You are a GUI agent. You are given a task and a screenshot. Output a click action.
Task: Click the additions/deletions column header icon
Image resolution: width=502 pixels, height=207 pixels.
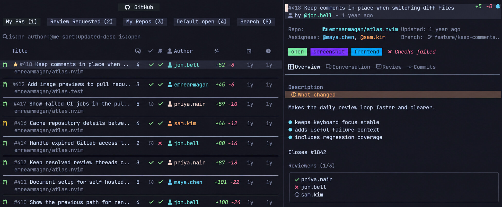(217, 51)
